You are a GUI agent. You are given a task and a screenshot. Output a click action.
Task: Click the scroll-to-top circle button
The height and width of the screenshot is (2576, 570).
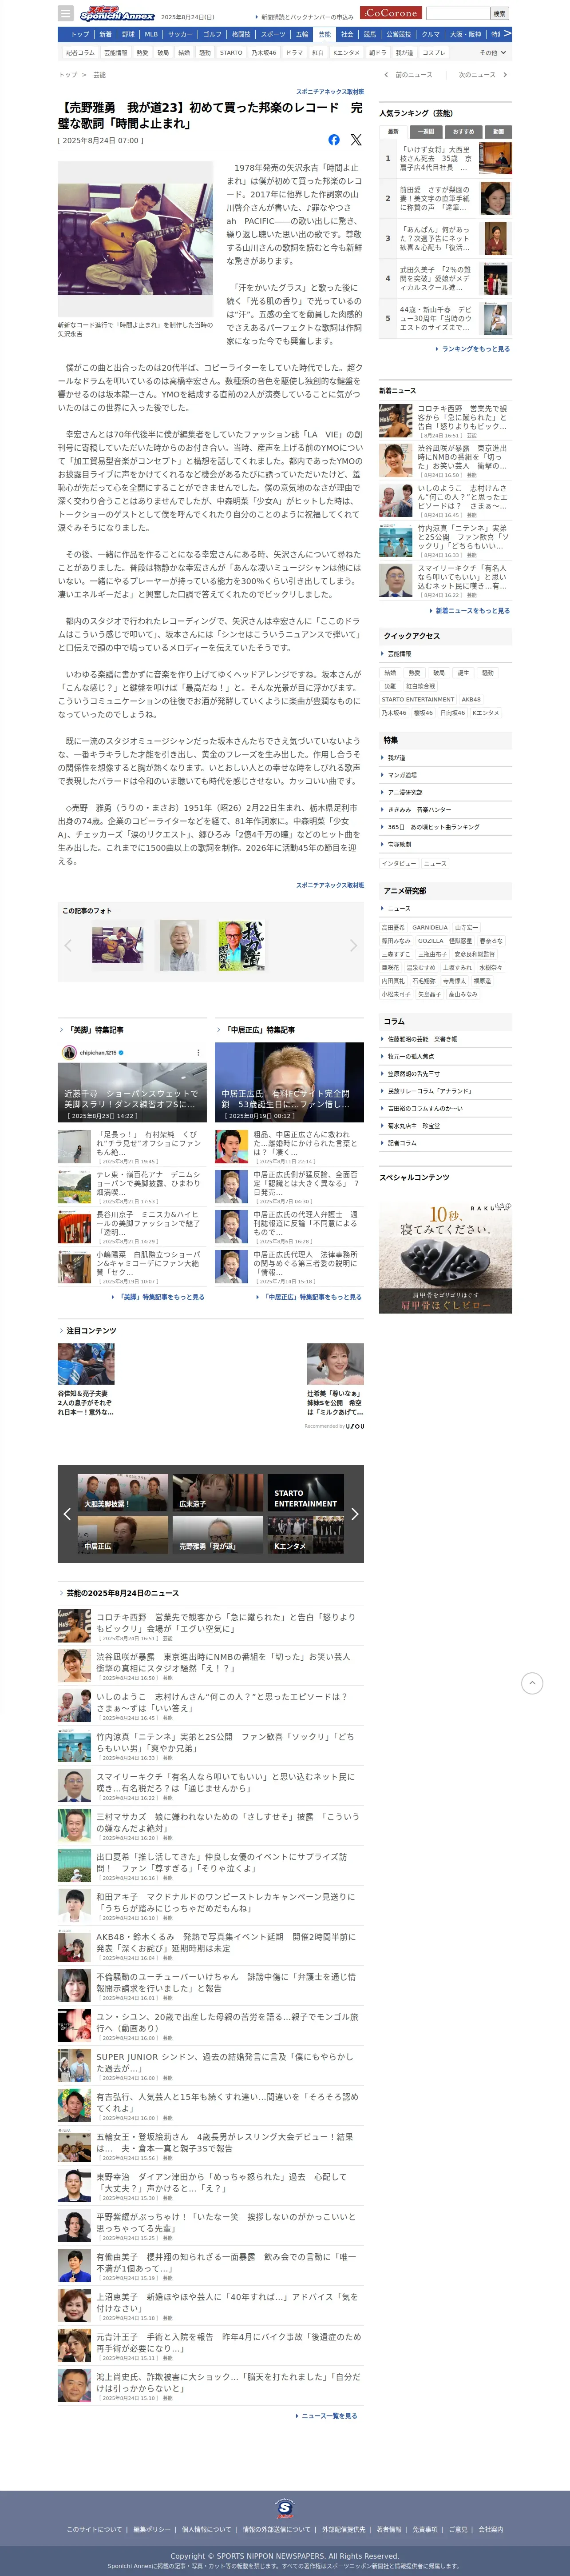coord(533,1683)
